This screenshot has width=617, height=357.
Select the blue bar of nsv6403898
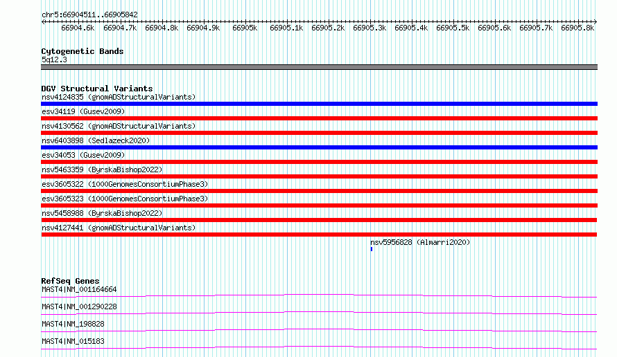click(x=319, y=147)
